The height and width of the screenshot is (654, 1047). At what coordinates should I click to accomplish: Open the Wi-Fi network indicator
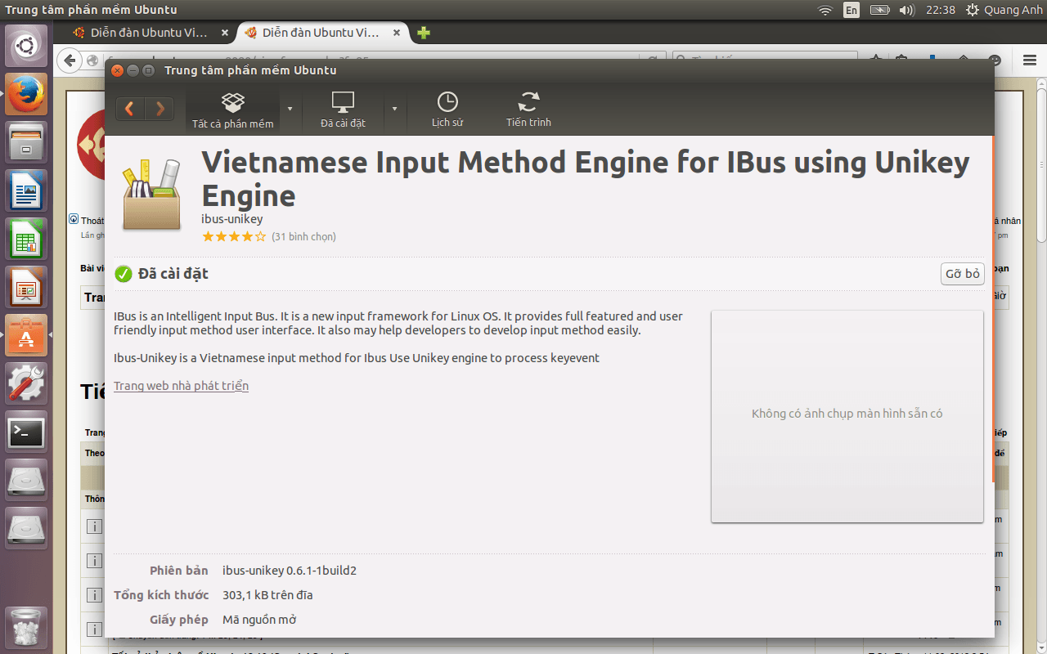825,10
